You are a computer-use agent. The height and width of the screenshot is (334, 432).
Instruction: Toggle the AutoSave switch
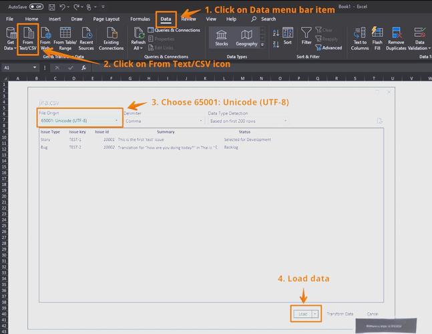click(36, 7)
